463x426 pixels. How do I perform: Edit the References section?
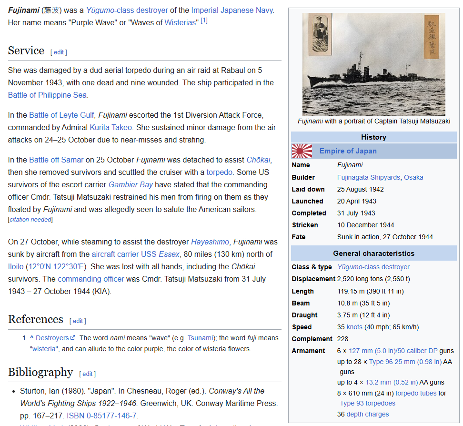coord(78,321)
